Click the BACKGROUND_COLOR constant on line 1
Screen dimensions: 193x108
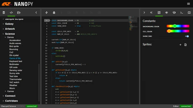pos(65,20)
